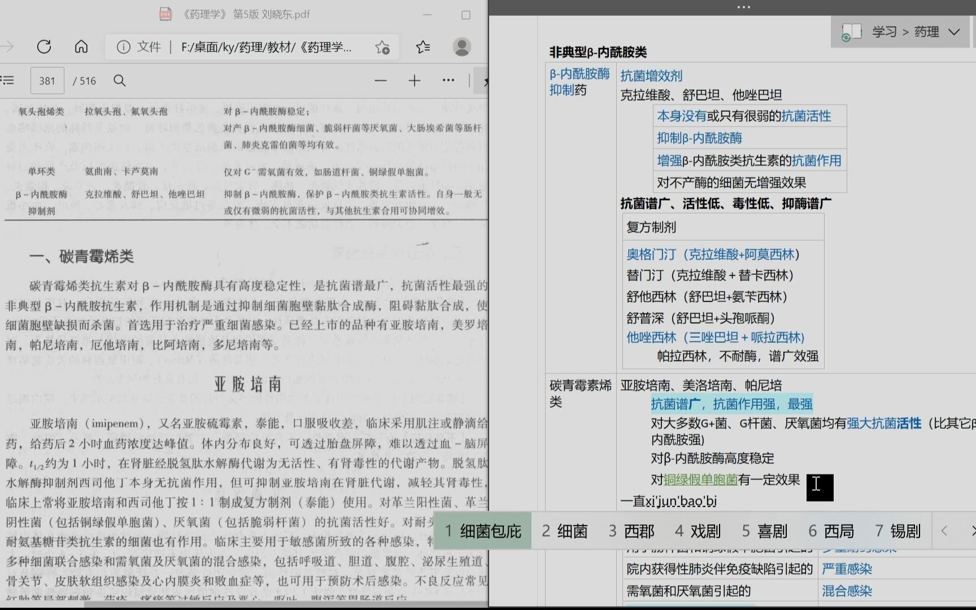Choose IME candidate 1 细菌包庇
Image resolution: width=976 pixels, height=610 pixels.
(483, 531)
